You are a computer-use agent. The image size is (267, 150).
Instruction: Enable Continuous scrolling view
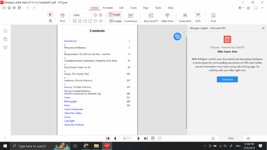[x=131, y=18]
